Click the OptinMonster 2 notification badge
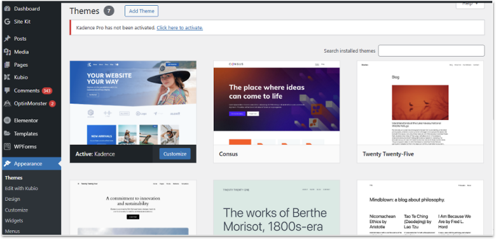Screen dimensions: 496x239 [52, 104]
